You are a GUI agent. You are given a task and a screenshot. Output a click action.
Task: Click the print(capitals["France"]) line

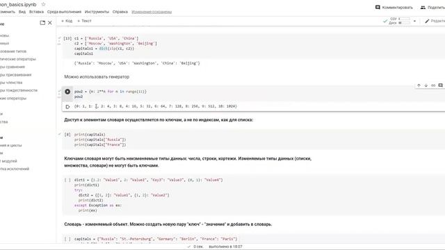(100, 145)
